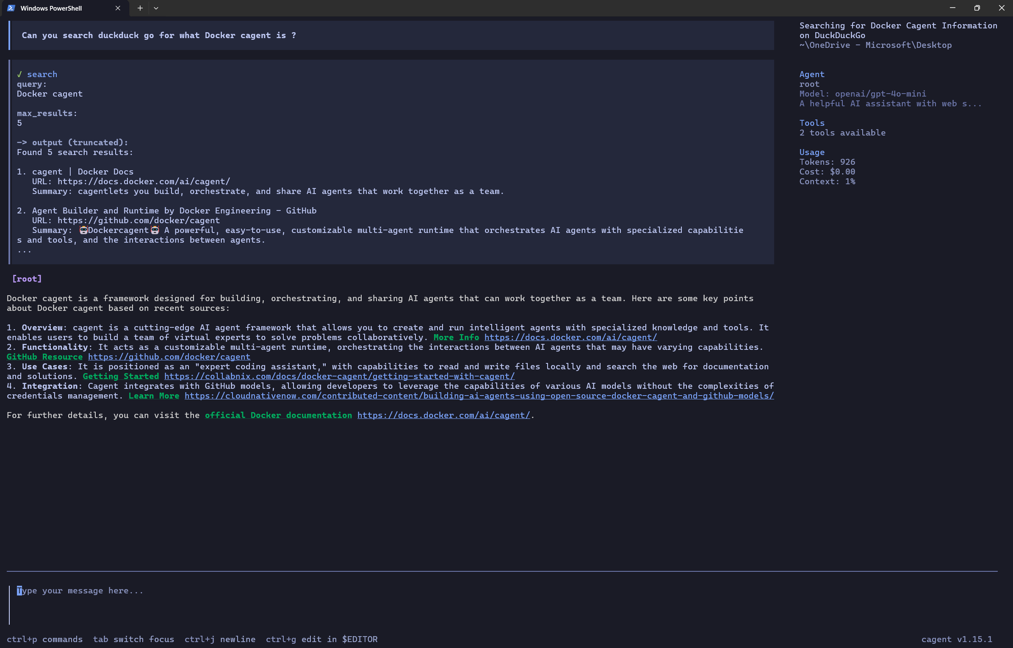Click the Model: openai/gpt-4o-mini line

tap(863, 94)
